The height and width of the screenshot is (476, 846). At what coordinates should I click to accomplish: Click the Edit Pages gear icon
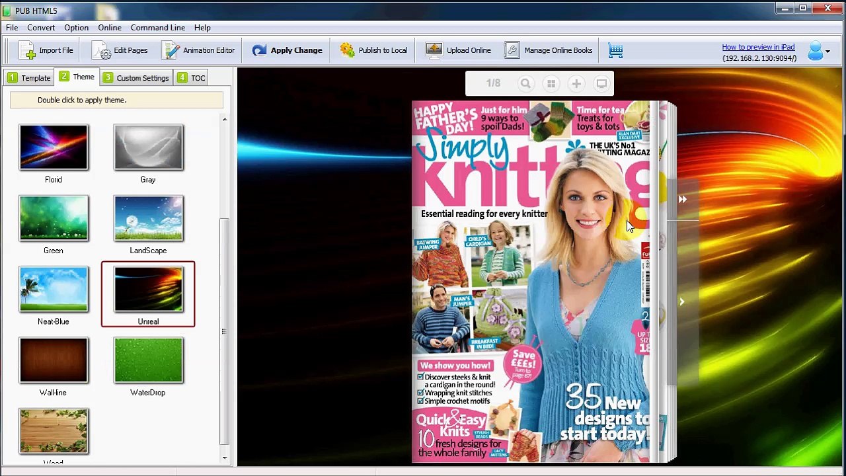(x=101, y=50)
